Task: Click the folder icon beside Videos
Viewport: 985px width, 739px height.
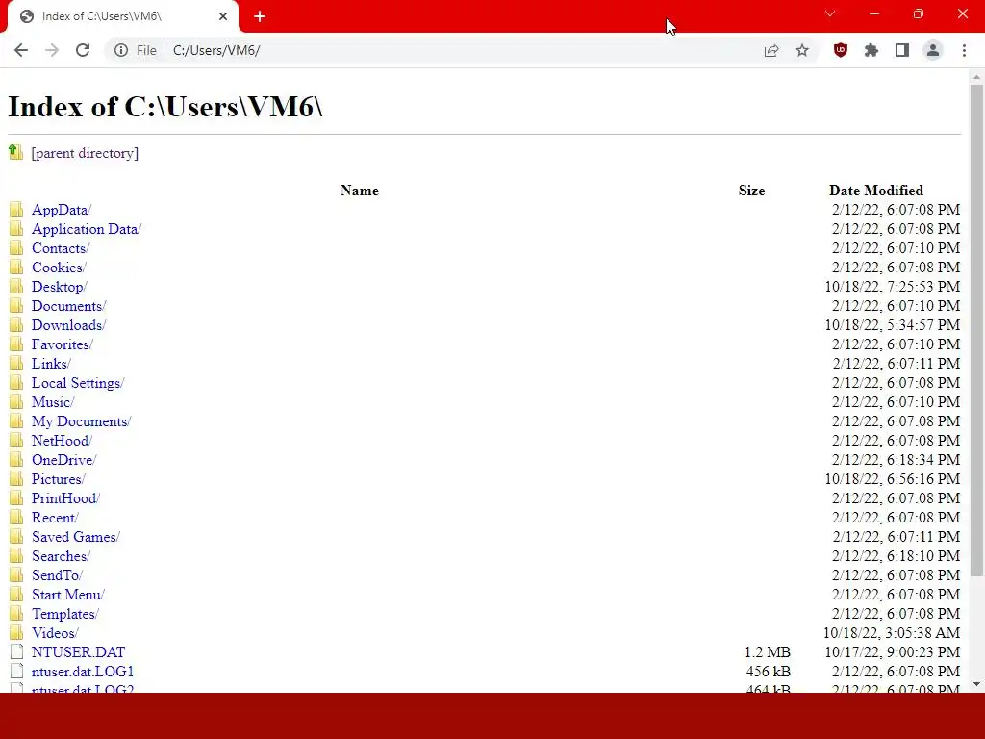Action: coord(16,633)
